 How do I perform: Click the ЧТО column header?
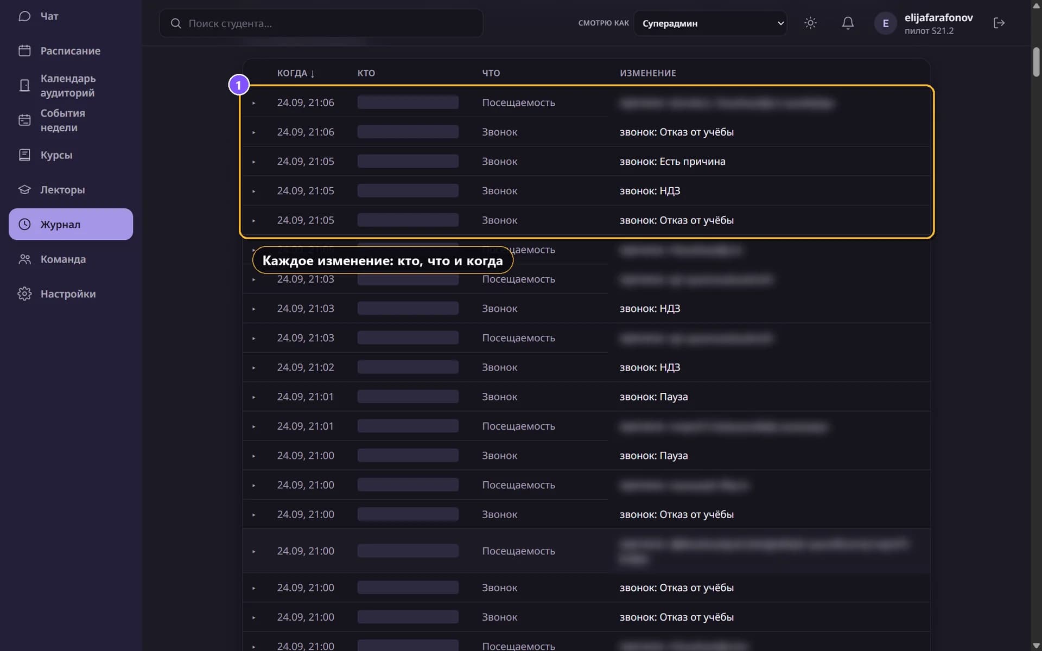pyautogui.click(x=491, y=73)
